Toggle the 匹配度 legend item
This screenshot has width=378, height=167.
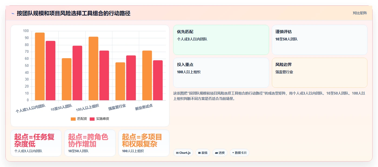coord(79,119)
